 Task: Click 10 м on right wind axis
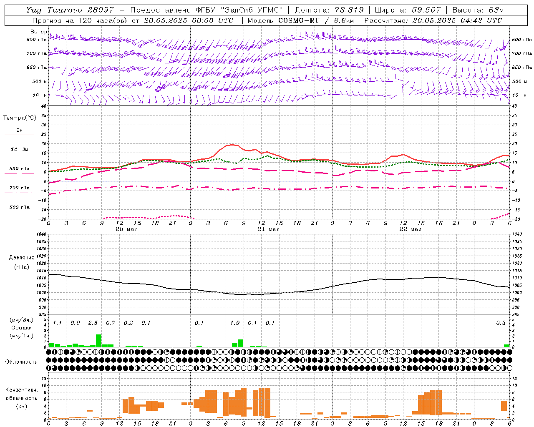point(519,95)
